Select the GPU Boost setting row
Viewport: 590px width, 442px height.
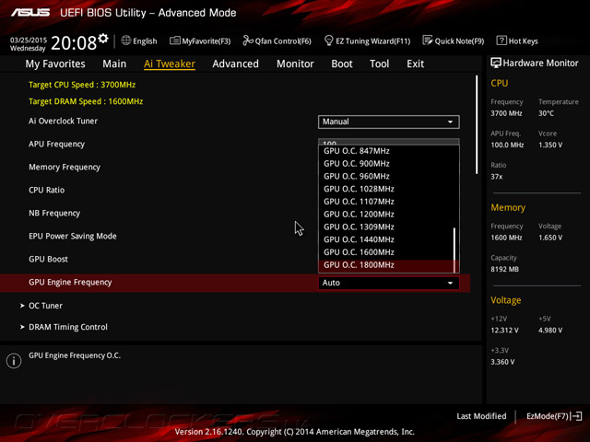pos(48,259)
